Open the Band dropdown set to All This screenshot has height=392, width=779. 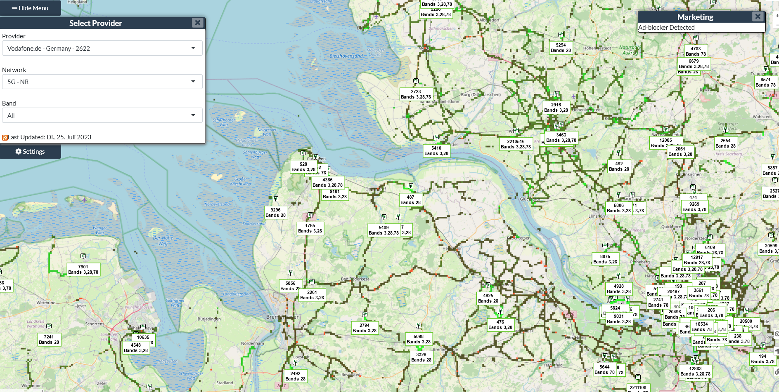102,115
